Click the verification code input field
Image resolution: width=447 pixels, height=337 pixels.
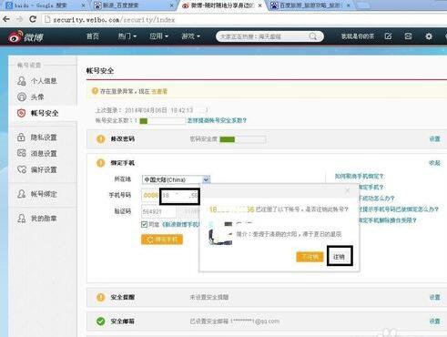[x=158, y=211]
